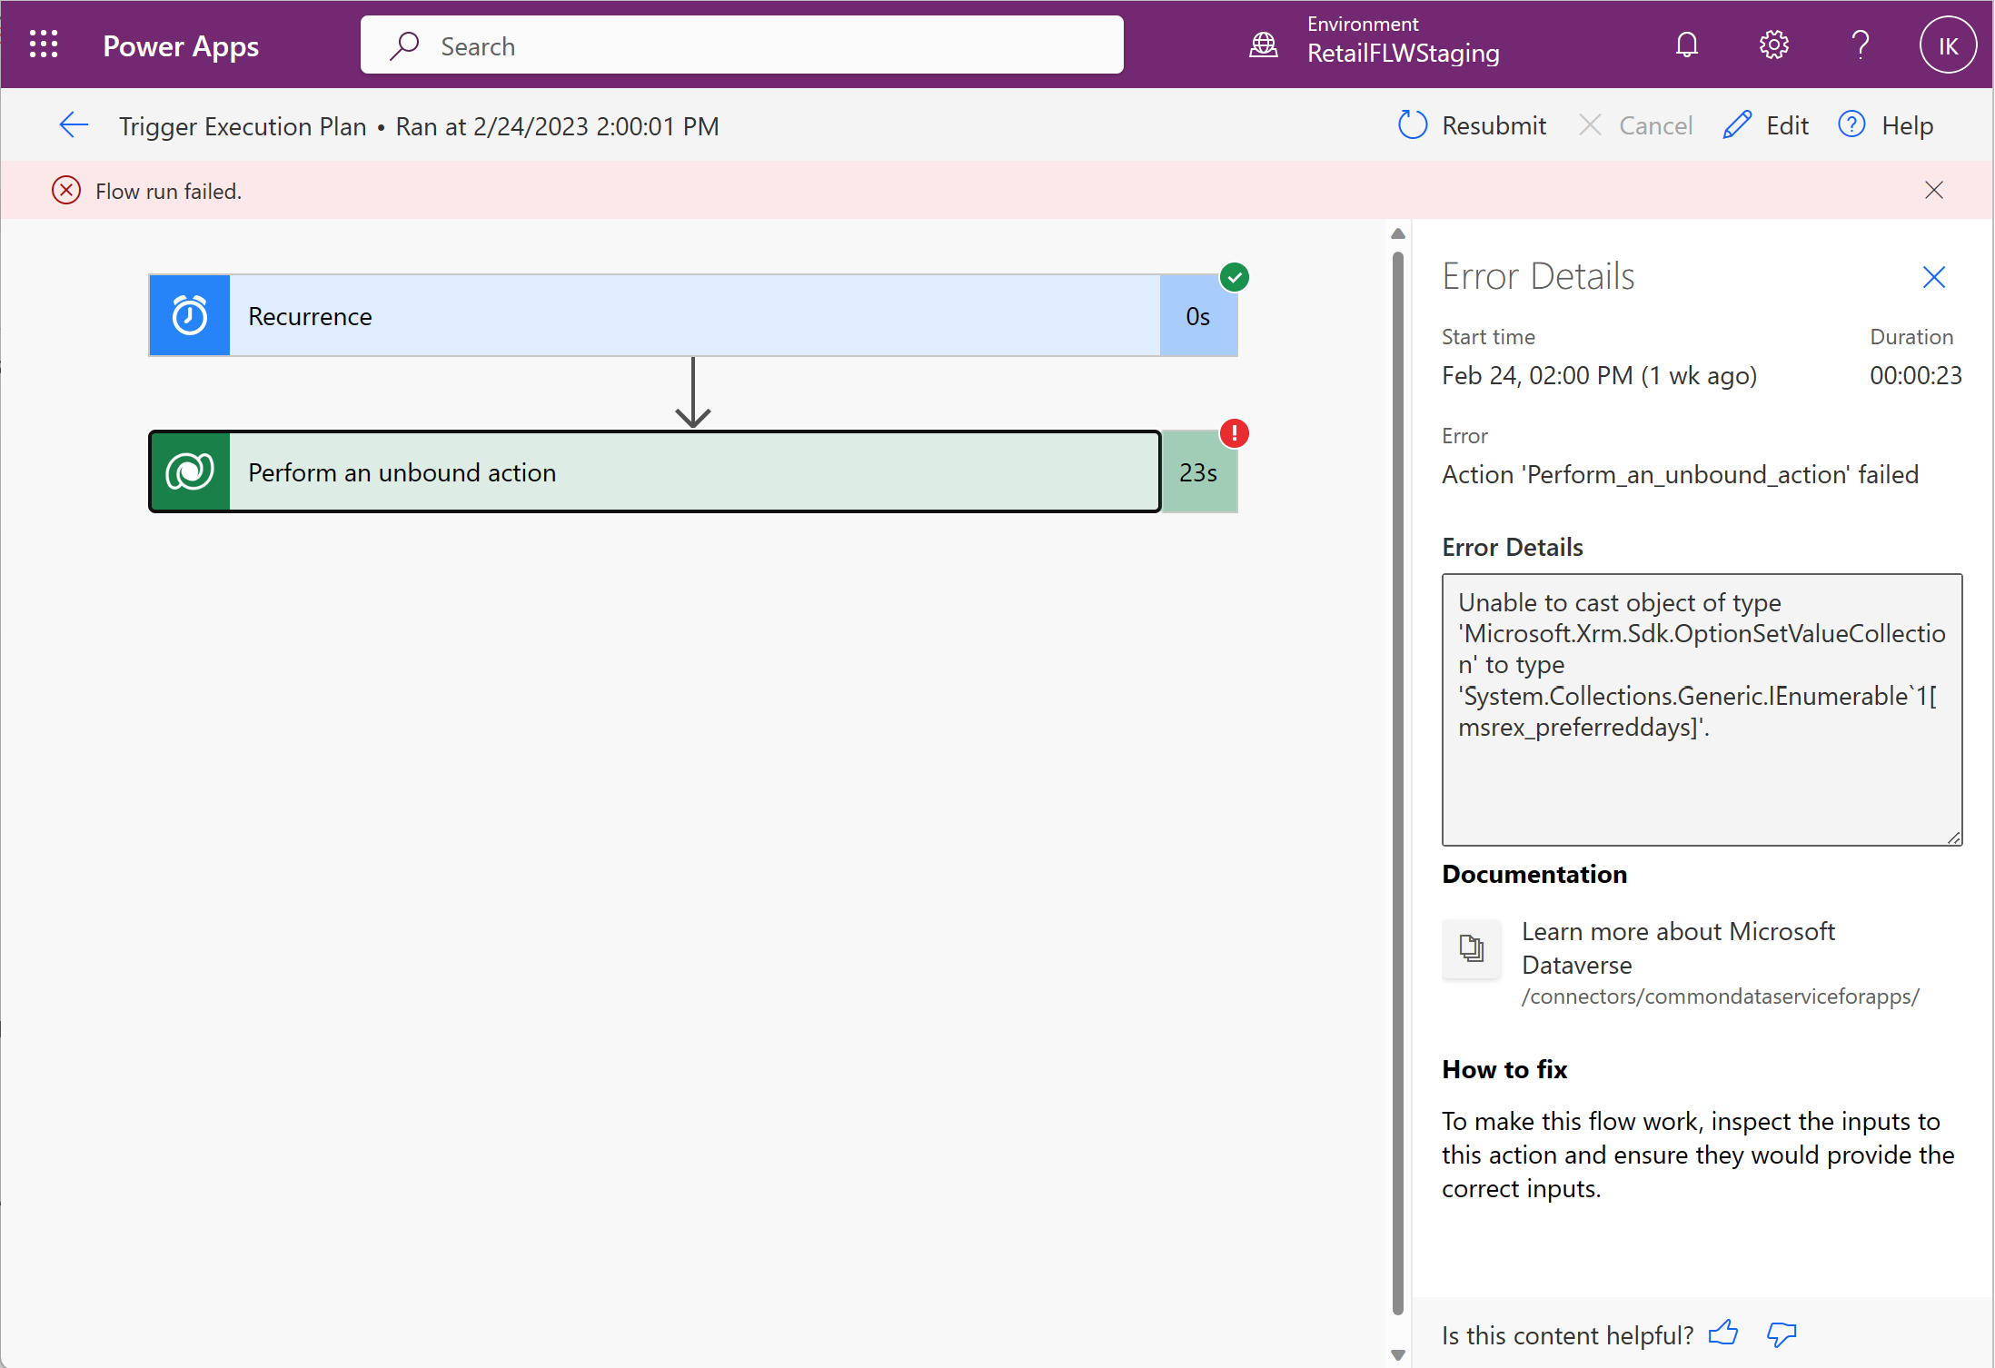Click the Recurrence trigger icon
Viewport: 1995px width, 1368px height.
pos(188,315)
